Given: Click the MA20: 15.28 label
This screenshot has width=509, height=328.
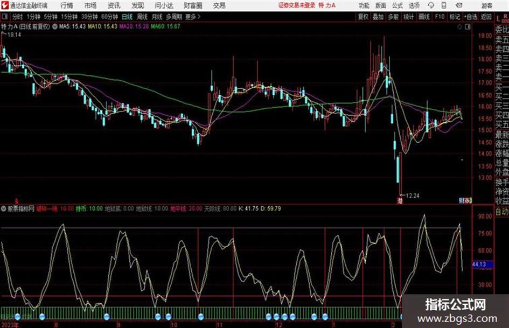Looking at the screenshot, I should click(x=134, y=26).
